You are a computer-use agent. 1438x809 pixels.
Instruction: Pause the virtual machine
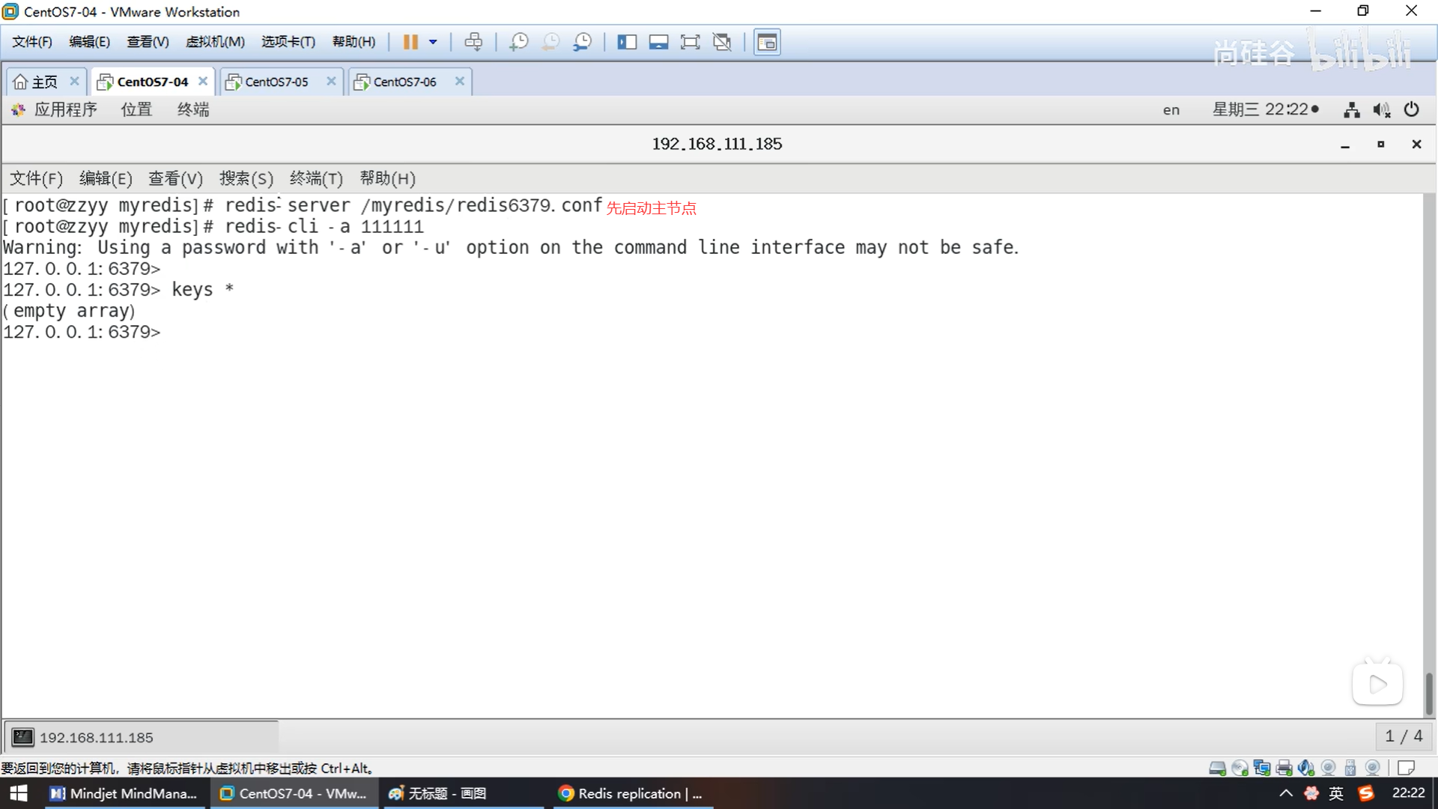[x=410, y=42]
